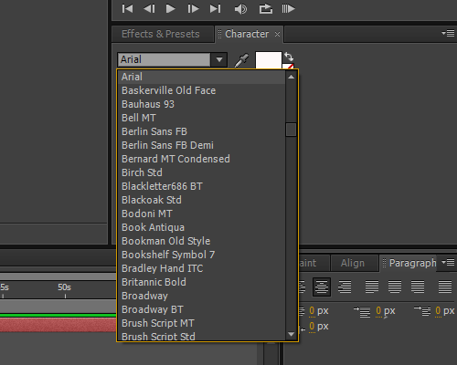Switch to the Effects & Presets tab
Screen dimensions: 457x365
point(161,34)
